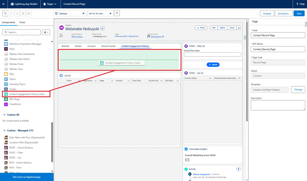This screenshot has width=307, height=181.
Task: Click the Activity filter funnel icon
Action: pos(238,169)
